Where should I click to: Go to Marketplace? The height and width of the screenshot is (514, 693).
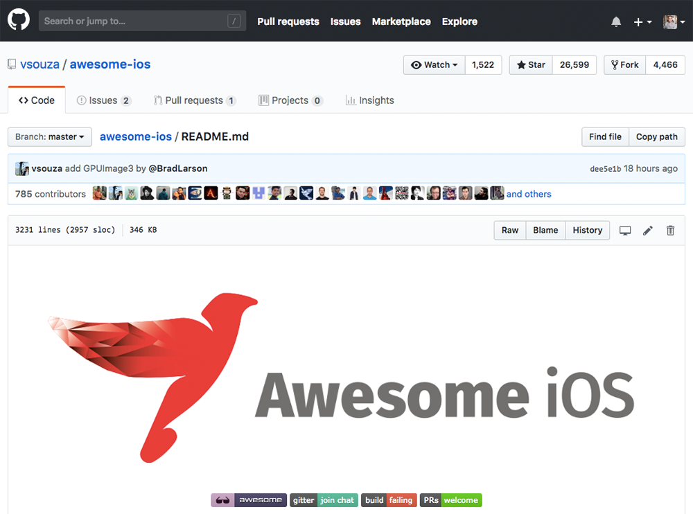click(x=401, y=21)
